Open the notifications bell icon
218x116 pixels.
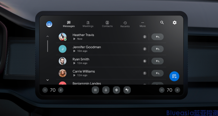[x=106, y=90]
